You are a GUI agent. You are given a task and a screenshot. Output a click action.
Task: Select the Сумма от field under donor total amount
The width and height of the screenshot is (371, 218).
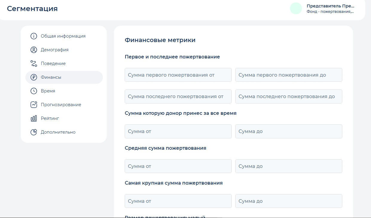pos(178,131)
